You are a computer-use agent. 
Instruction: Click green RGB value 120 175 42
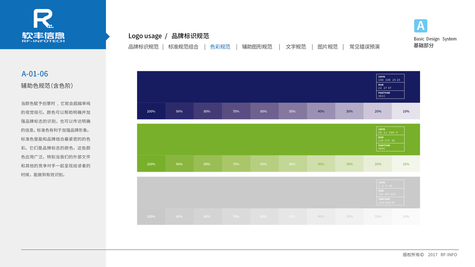(386, 140)
